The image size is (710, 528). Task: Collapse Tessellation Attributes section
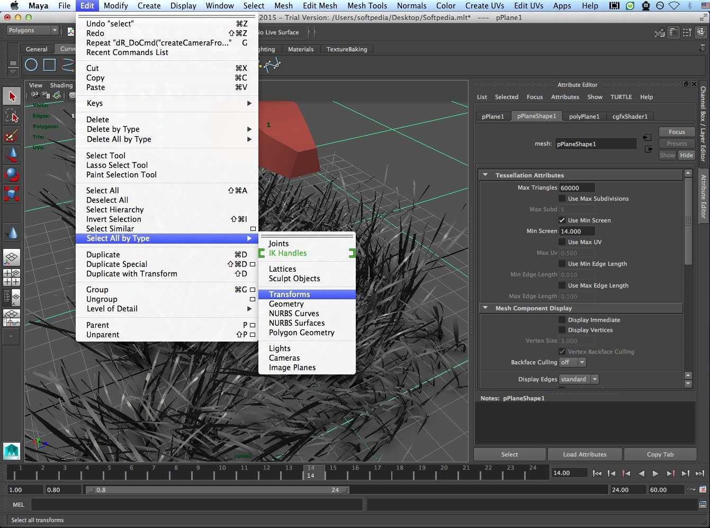(485, 175)
